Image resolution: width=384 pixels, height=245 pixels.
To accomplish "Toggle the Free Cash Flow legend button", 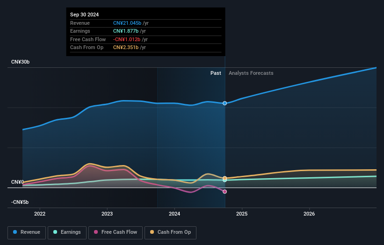I will click(x=116, y=232).
